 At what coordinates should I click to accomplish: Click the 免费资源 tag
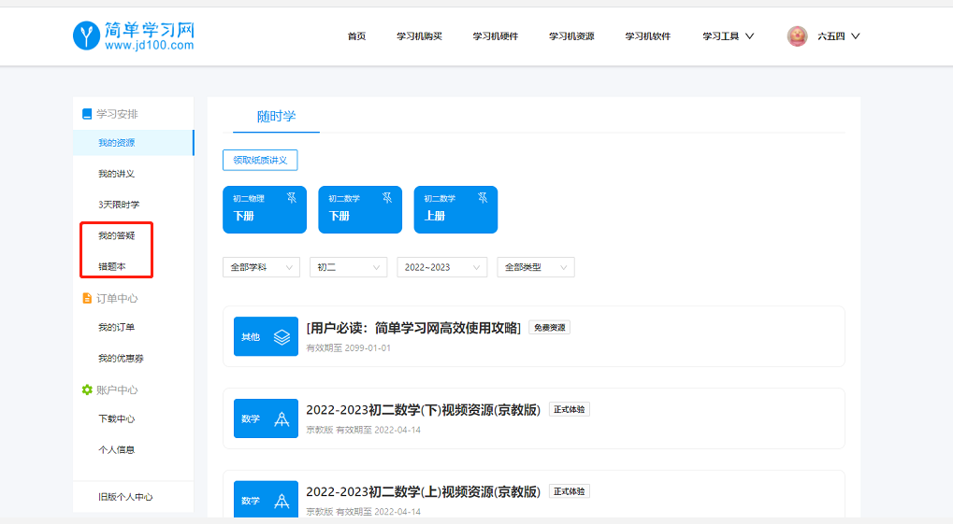click(549, 328)
